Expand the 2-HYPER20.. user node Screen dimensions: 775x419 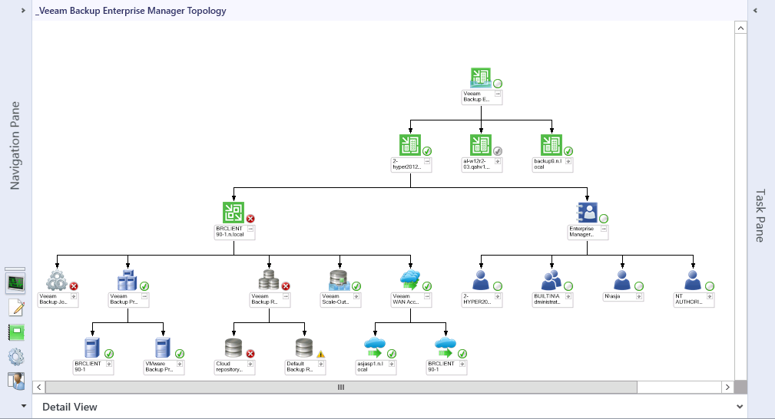[498, 296]
